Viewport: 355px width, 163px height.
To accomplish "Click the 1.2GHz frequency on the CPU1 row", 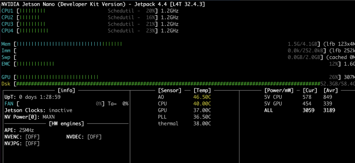I will tap(170, 11).
